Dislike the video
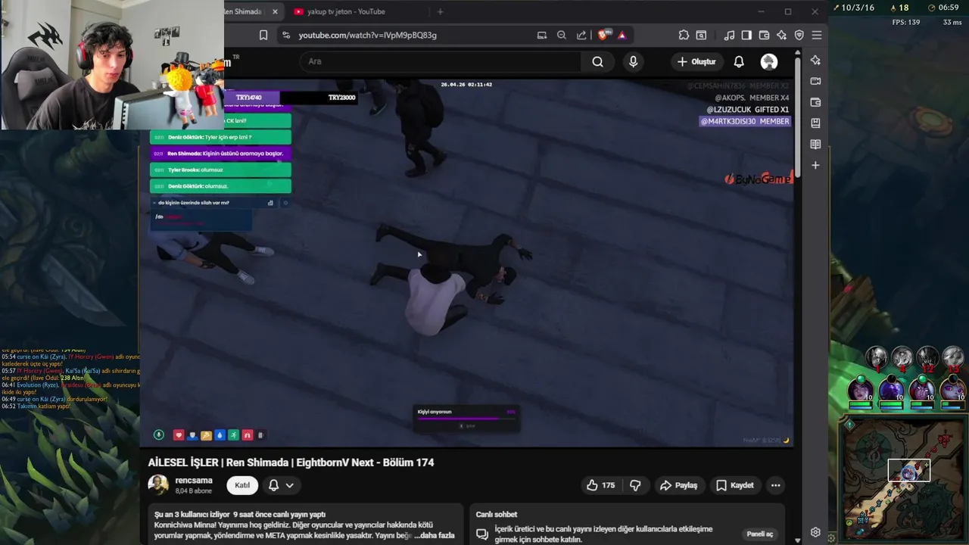The width and height of the screenshot is (969, 545). [x=635, y=485]
